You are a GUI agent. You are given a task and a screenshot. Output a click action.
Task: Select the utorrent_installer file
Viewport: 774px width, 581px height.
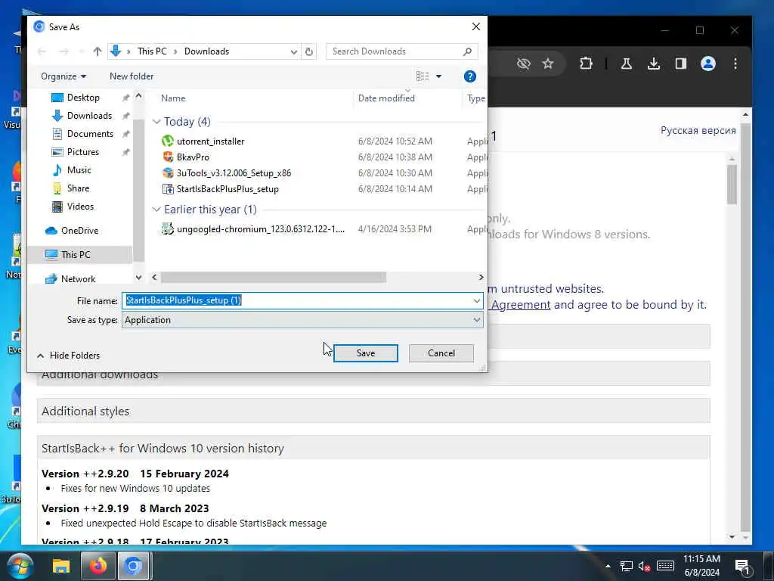tap(211, 141)
